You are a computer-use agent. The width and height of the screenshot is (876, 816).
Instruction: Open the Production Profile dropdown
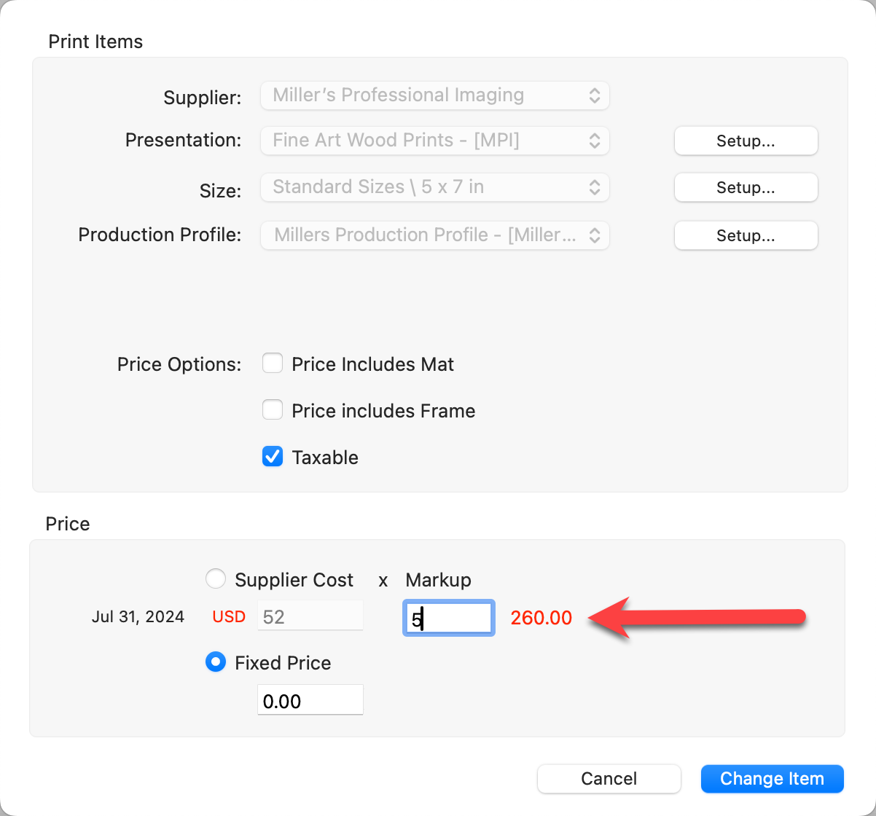click(434, 235)
